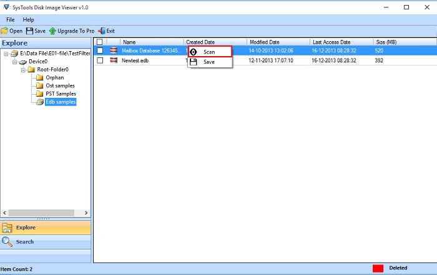The height and width of the screenshot is (275, 437).
Task: Click the floppy icon beside context menu Save
Action: pos(193,62)
